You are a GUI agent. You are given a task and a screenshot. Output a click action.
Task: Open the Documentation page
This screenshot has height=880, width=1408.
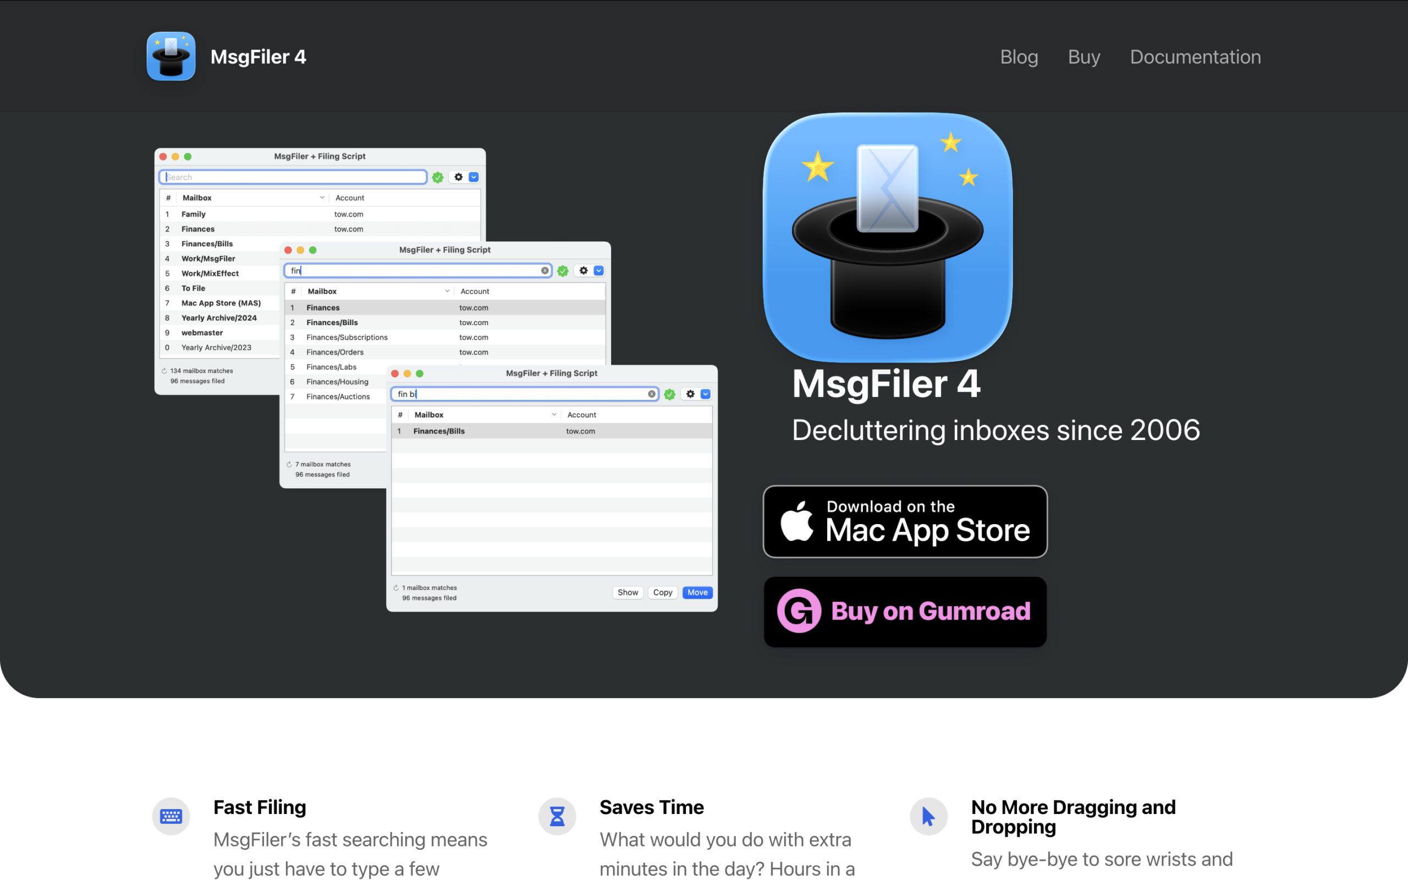click(x=1195, y=57)
